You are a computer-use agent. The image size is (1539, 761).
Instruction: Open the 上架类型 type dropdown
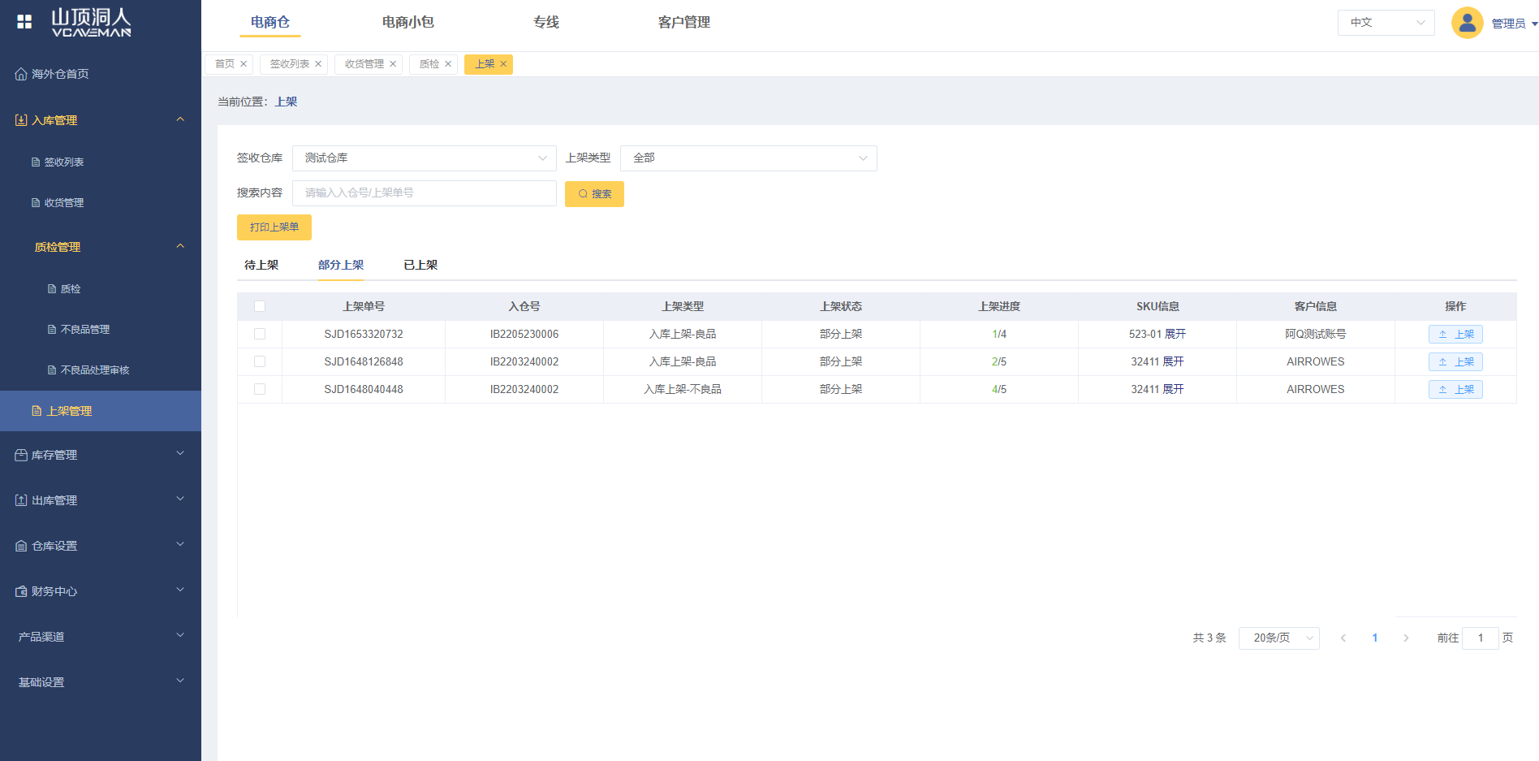[748, 158]
